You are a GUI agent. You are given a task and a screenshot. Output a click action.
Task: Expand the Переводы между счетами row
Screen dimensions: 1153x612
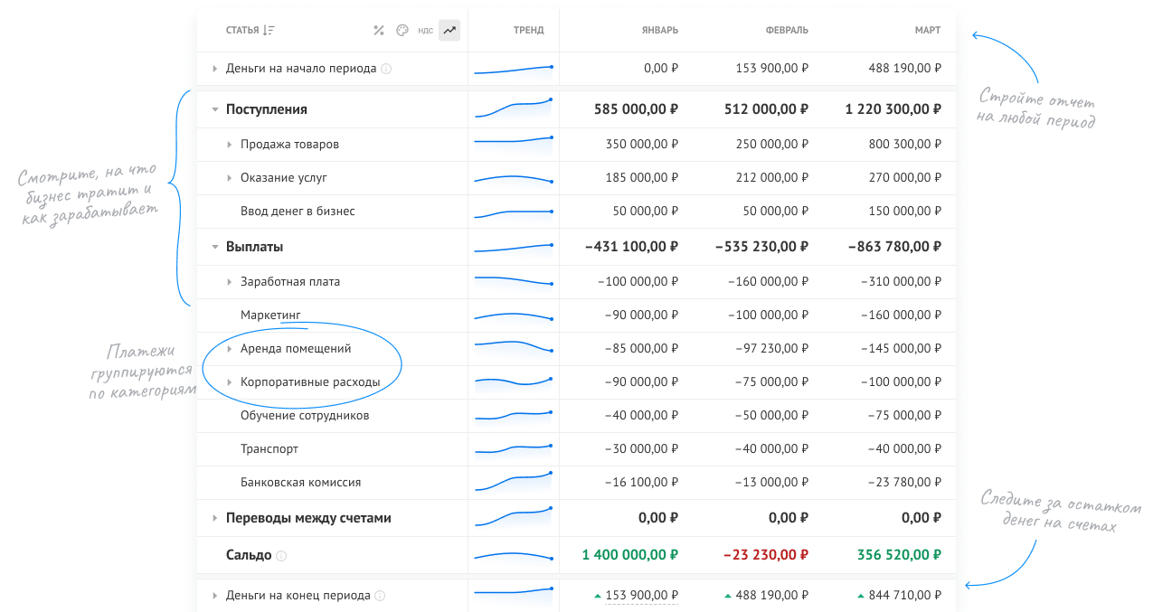tap(215, 518)
